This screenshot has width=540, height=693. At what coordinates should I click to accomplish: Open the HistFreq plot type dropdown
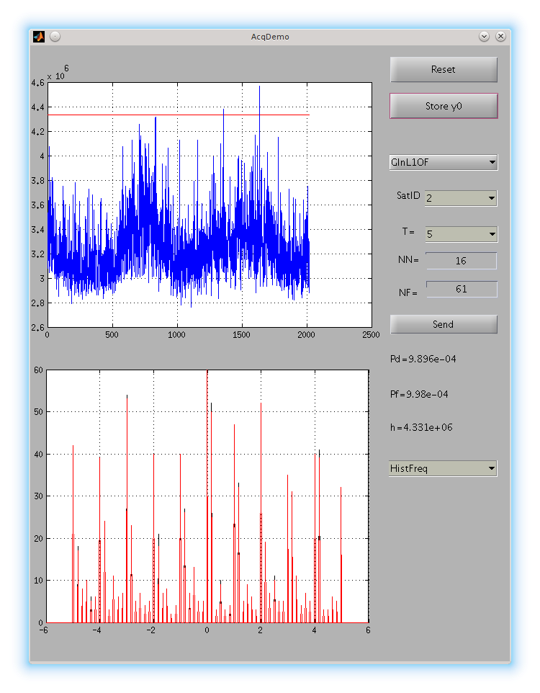[444, 468]
